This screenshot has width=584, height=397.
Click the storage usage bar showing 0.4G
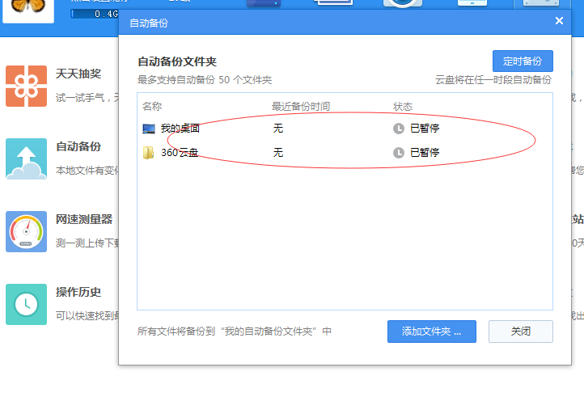[95, 14]
